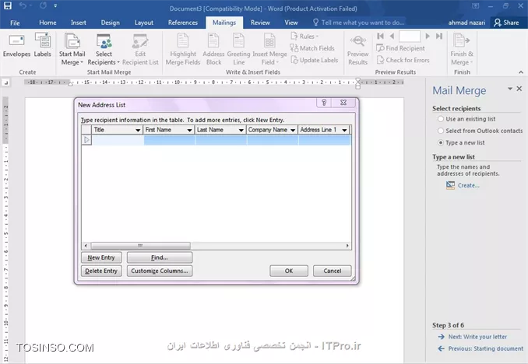
Task: Open Mail Merge pane options arrow
Action: [x=510, y=89]
